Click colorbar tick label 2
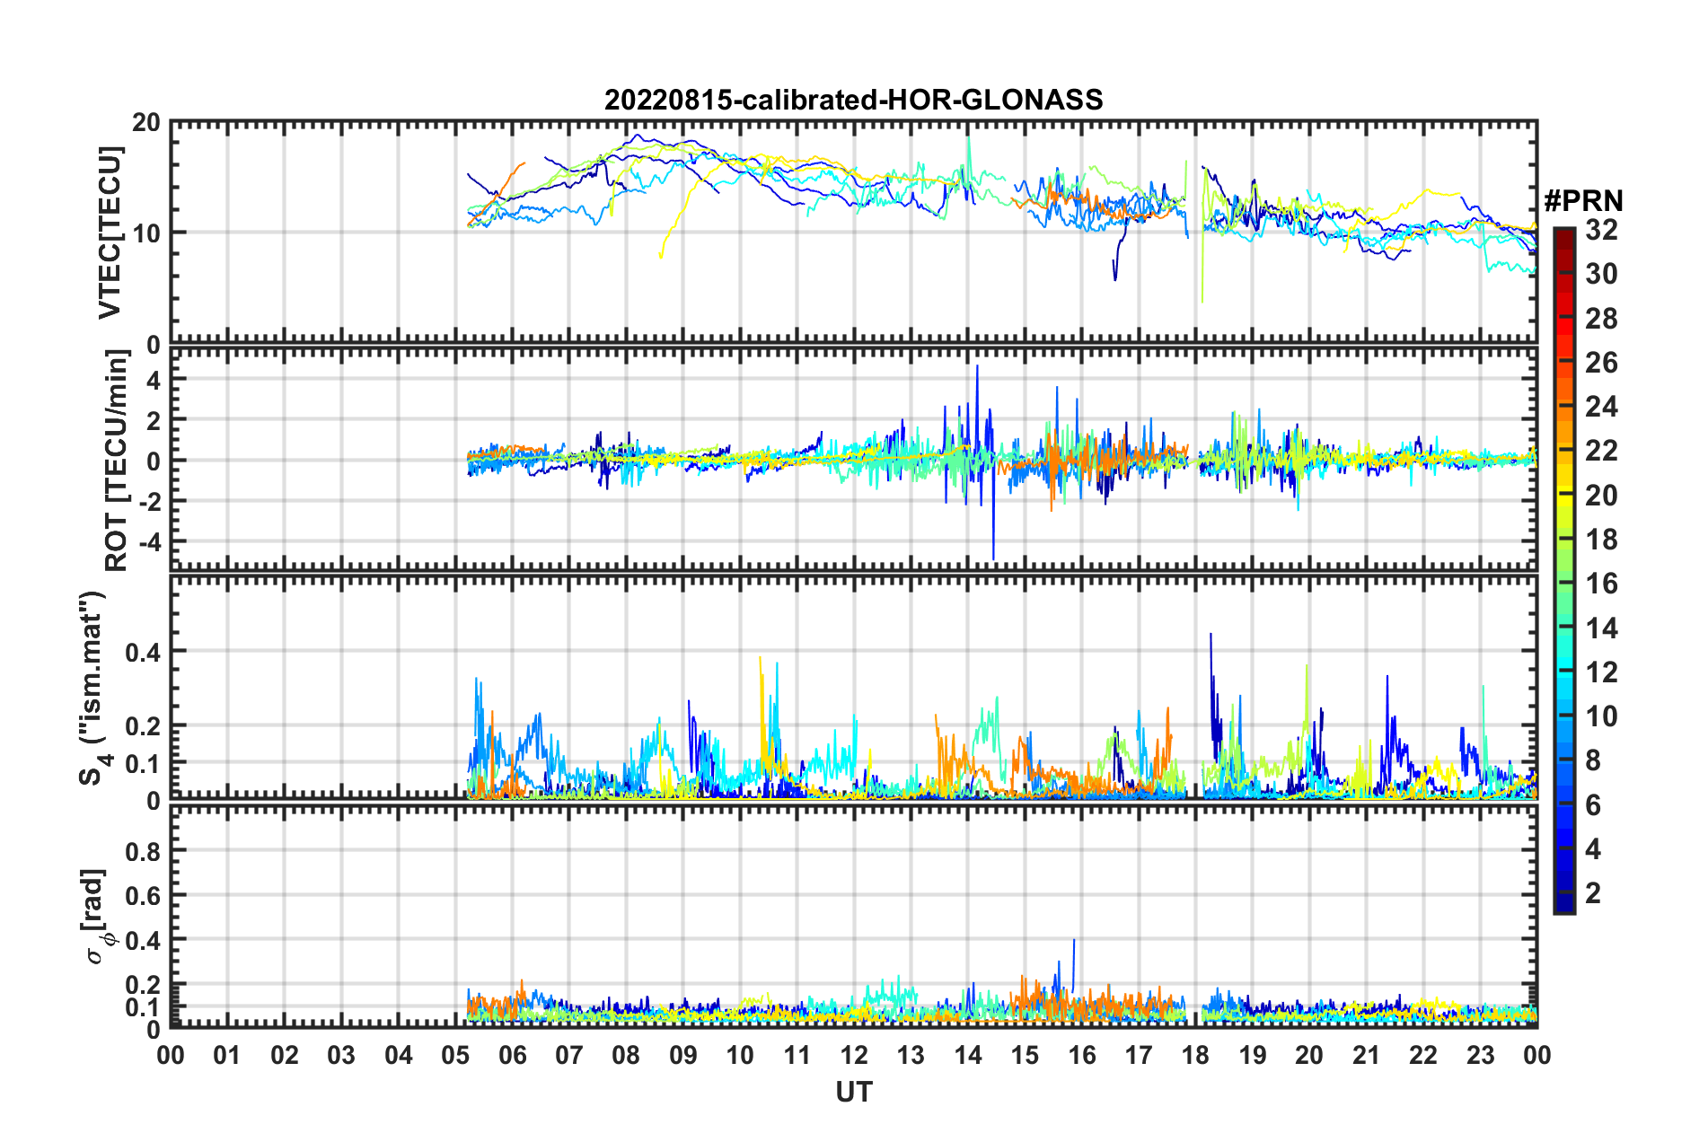Image resolution: width=1708 pixels, height=1142 pixels. 1593,893
